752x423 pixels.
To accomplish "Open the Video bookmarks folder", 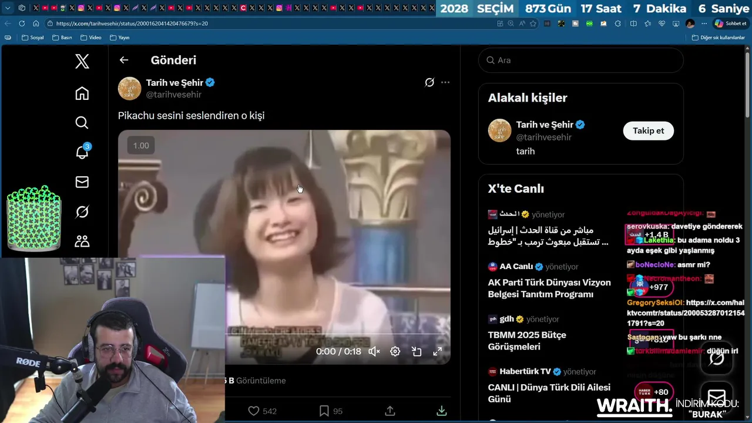I will tap(91, 38).
